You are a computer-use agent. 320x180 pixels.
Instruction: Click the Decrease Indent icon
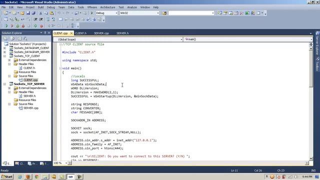[x=35, y=19]
